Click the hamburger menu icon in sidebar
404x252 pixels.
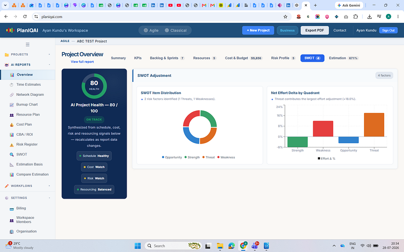coord(28,45)
